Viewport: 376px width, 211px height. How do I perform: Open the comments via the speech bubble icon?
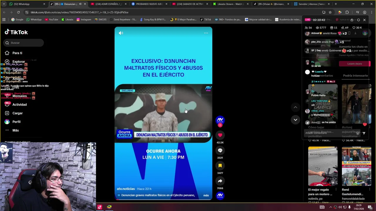220,150
